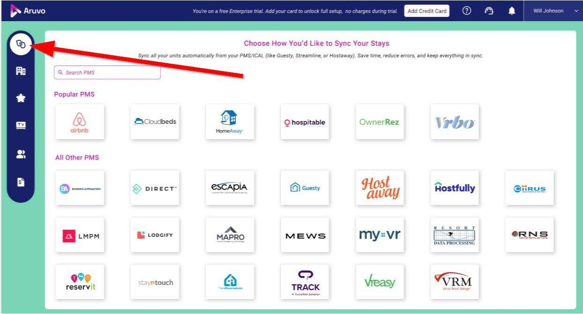Click the help question mark icon
The width and height of the screenshot is (583, 314).
pyautogui.click(x=466, y=11)
